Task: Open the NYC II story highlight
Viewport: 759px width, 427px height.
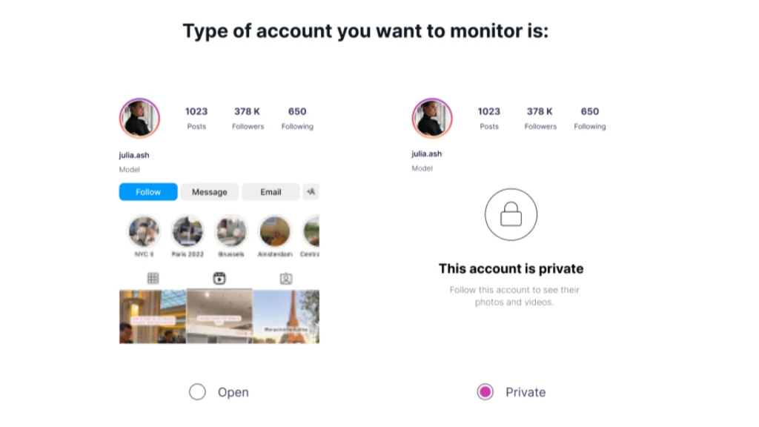Action: pyautogui.click(x=144, y=231)
